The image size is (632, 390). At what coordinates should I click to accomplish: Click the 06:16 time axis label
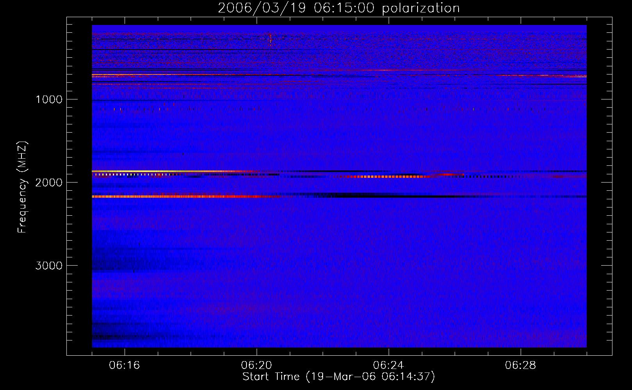tap(124, 365)
